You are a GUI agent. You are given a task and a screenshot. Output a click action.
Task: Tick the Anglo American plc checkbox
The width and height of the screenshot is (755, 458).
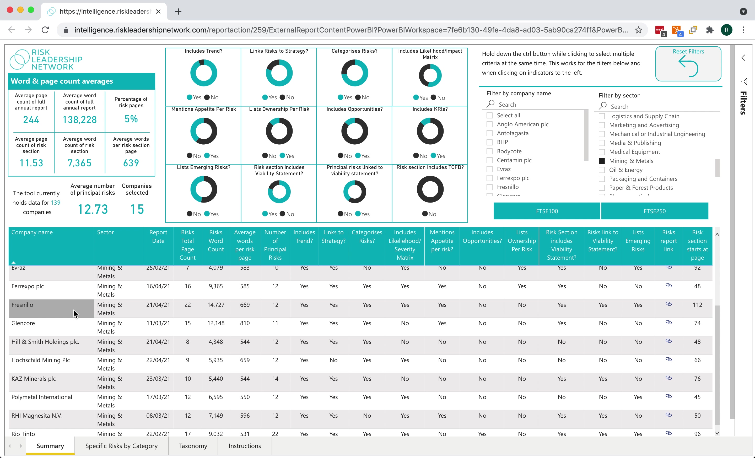click(489, 124)
